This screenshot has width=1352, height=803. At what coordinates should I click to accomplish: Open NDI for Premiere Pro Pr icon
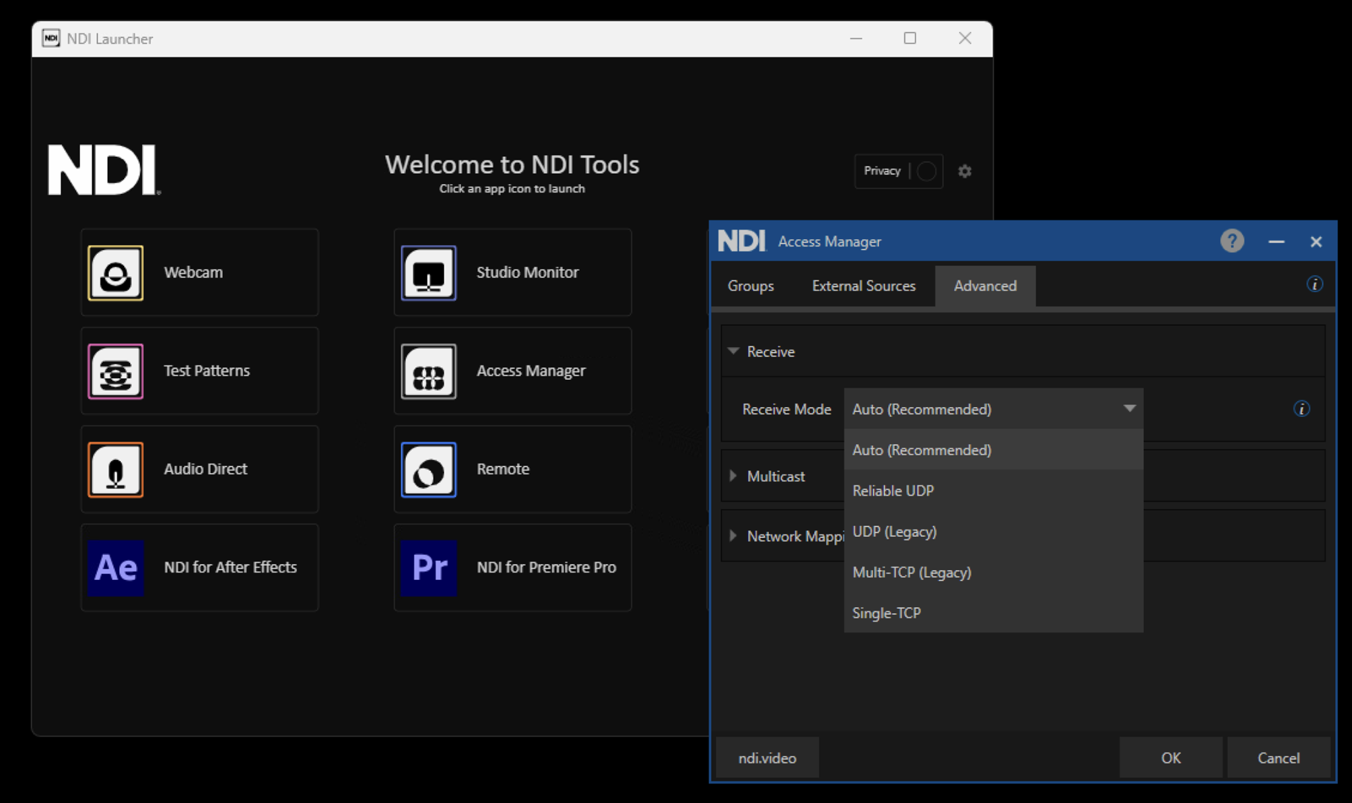click(x=429, y=568)
